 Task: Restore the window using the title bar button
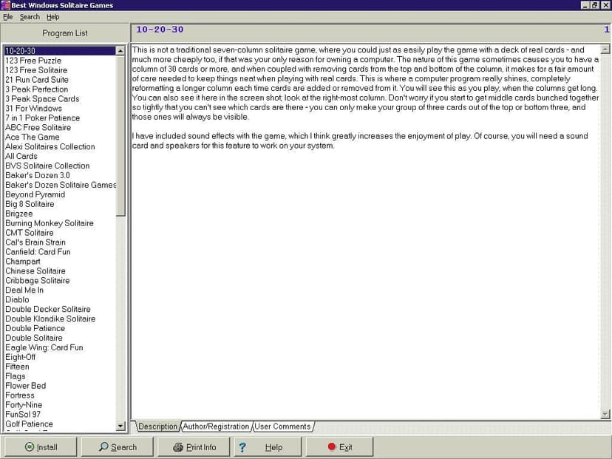[594, 5]
